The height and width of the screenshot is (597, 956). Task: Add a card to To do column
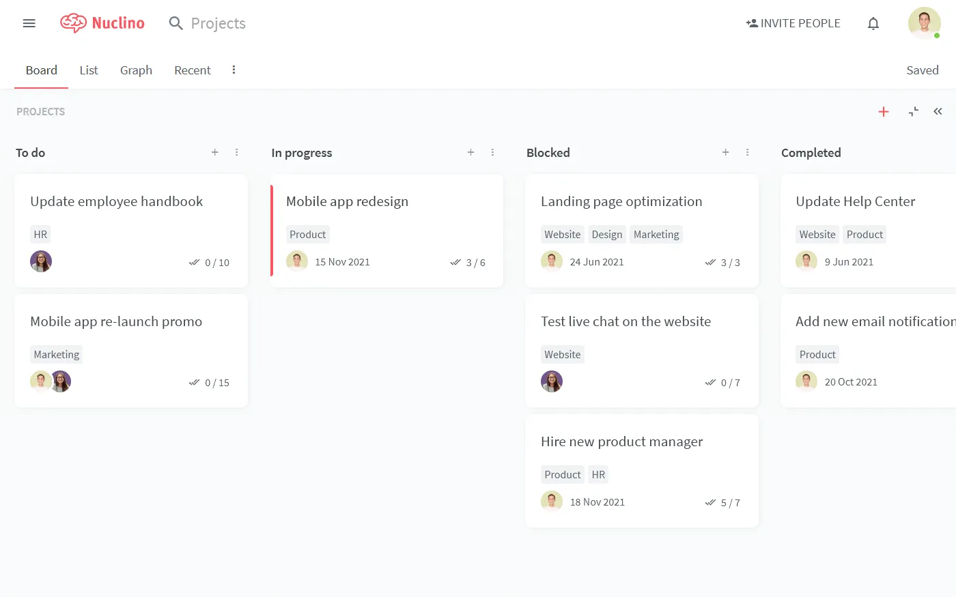(x=215, y=152)
